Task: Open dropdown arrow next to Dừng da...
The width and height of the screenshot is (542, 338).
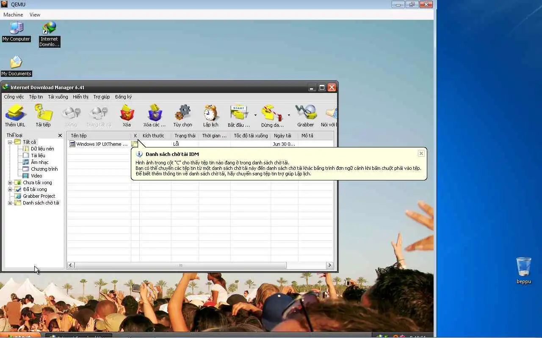Action: tap(289, 115)
